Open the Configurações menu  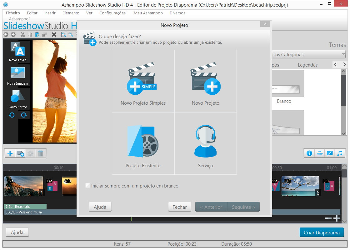click(x=112, y=13)
